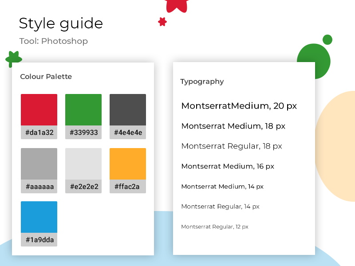Select the green #339933 colour swatch

pos(83,110)
